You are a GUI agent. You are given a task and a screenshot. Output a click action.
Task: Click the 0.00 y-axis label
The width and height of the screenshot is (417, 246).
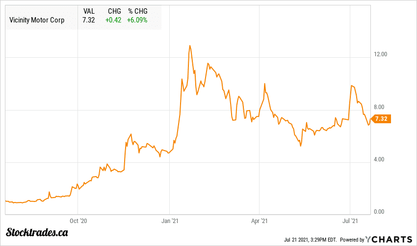[381, 212]
